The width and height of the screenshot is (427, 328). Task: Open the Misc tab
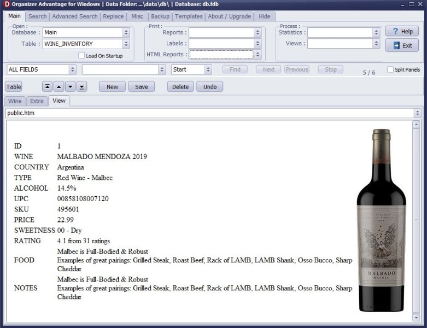[x=137, y=16]
